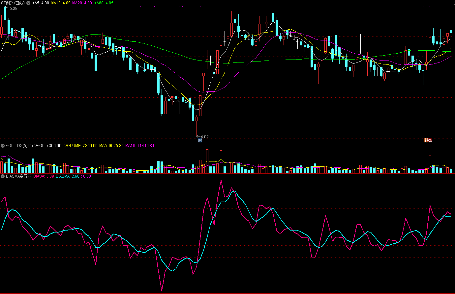Viewport: 455px width, 294px height.
Task: Click the magenta MA20: 4.80 label
Action: tap(82, 3)
